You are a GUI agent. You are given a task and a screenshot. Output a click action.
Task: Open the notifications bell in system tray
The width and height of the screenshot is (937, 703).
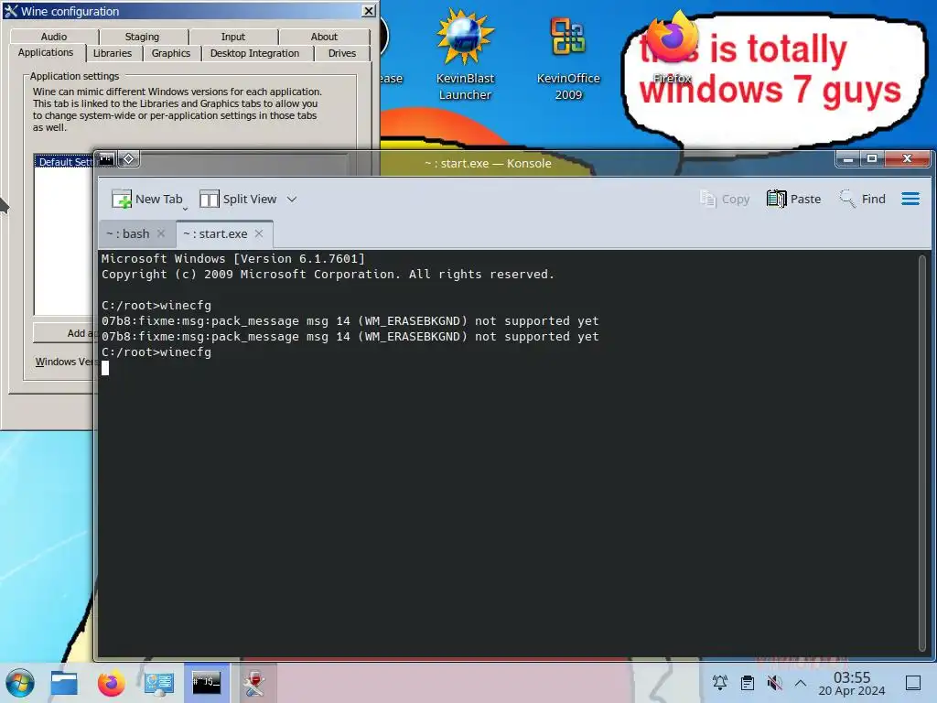point(720,683)
